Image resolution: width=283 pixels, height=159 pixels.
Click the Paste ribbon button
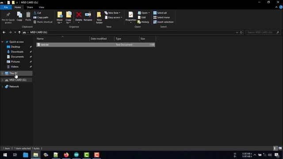tap(28, 17)
